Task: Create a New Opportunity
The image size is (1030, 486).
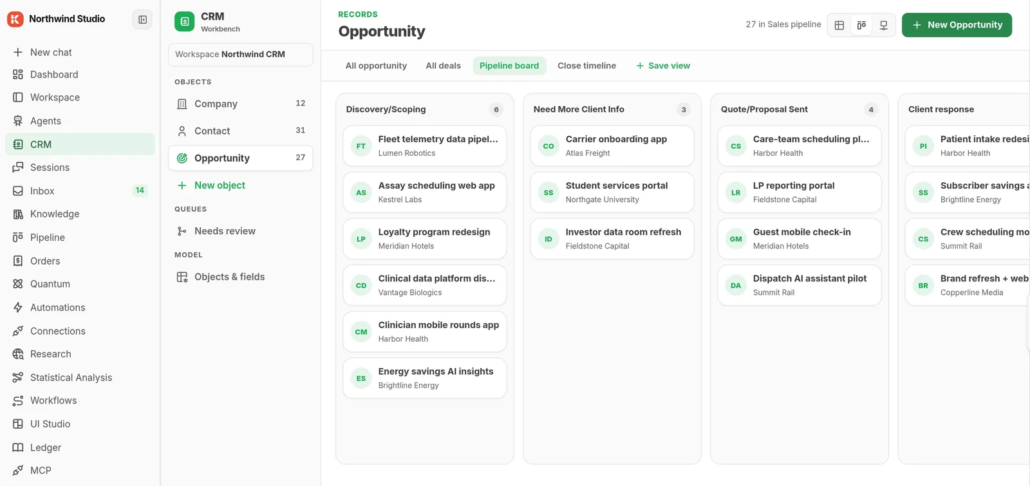Action: pos(957,25)
